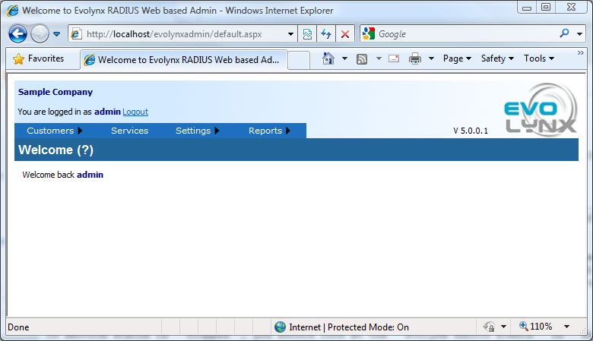Open the Safety menu
The width and height of the screenshot is (593, 341).
[497, 58]
